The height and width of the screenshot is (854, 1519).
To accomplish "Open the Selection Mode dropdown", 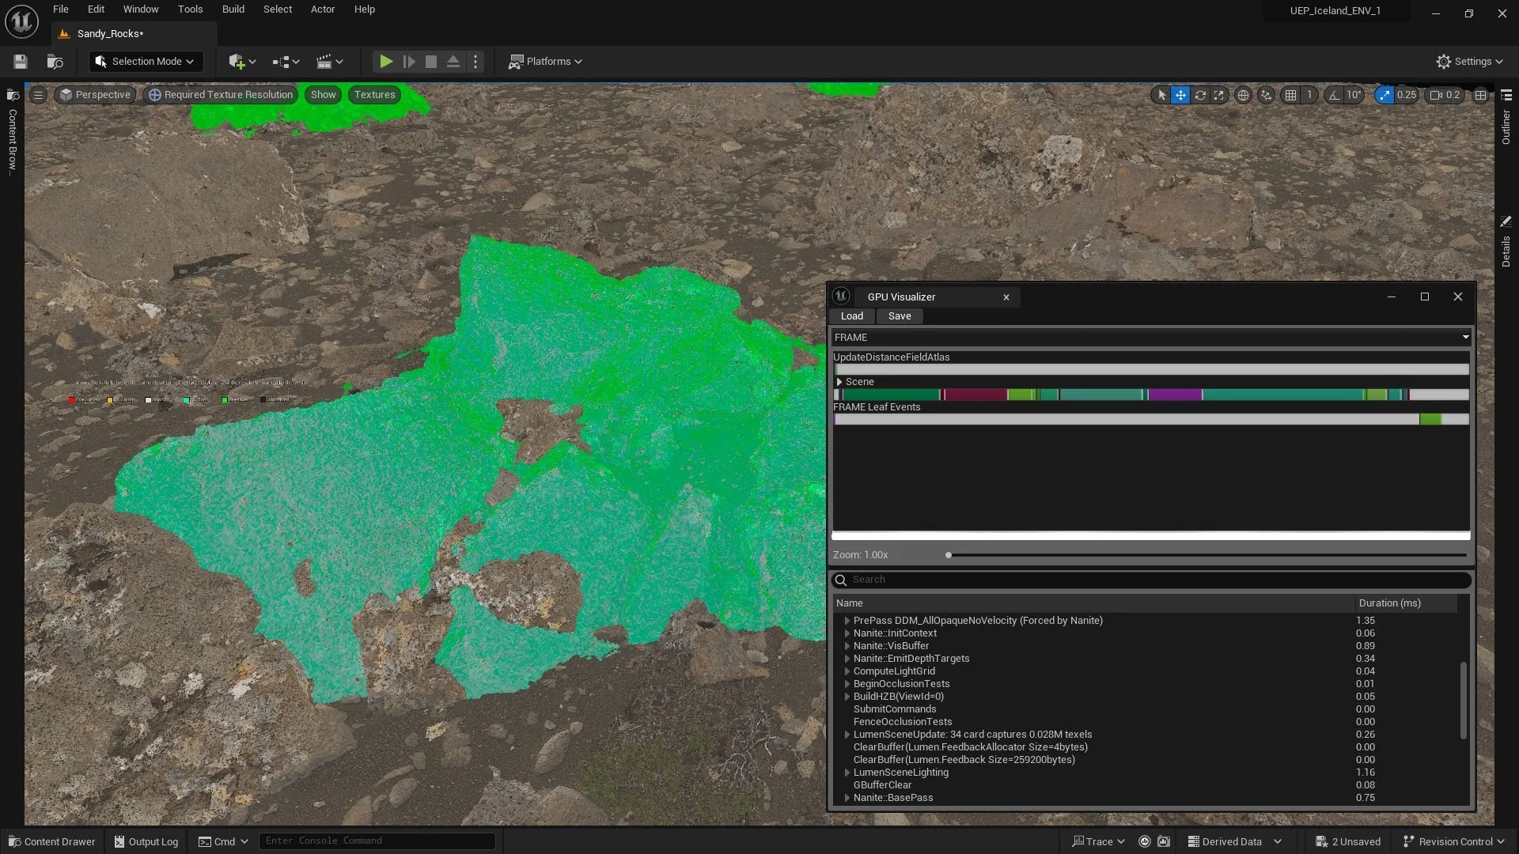I will (x=146, y=62).
